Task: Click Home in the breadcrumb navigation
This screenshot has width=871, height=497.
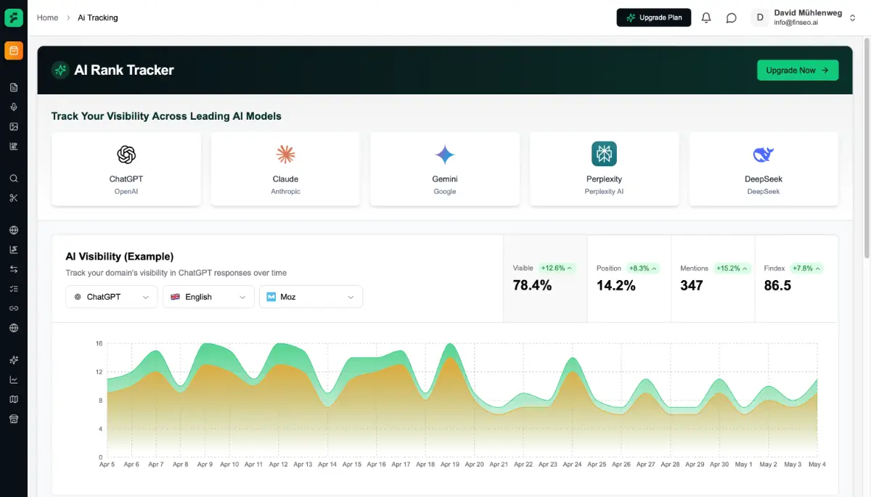Action: click(47, 17)
